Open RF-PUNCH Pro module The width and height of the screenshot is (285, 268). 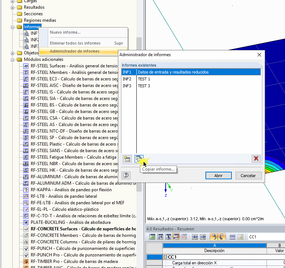tap(83, 255)
